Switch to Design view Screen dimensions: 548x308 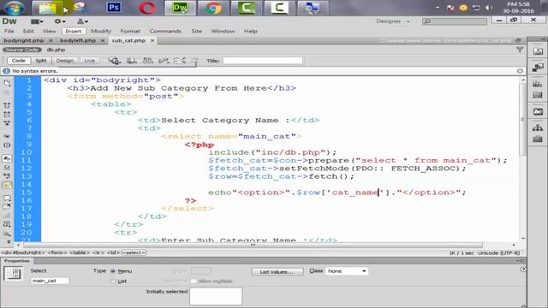pos(65,61)
